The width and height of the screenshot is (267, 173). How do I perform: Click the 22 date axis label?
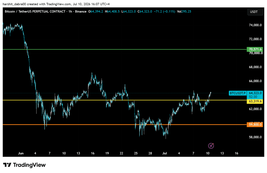click(122, 153)
